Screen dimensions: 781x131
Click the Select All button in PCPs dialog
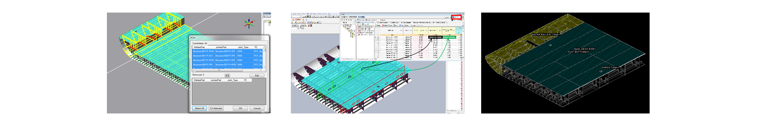[x=199, y=108]
